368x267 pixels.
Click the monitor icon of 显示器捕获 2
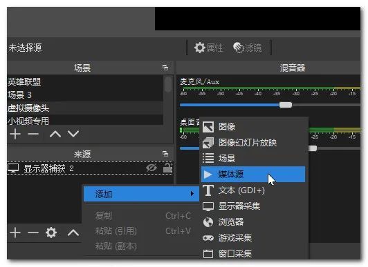click(13, 168)
